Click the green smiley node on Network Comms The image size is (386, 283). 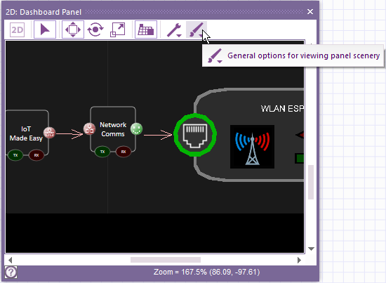[136, 129]
